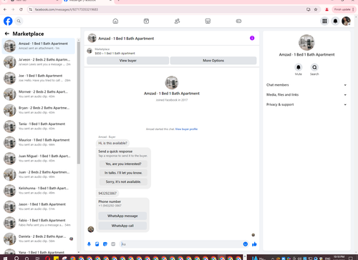Open the Reels/Video tab icon

tap(146, 21)
